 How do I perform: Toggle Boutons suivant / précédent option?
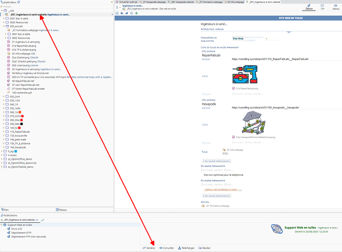pyautogui.click(x=254, y=39)
